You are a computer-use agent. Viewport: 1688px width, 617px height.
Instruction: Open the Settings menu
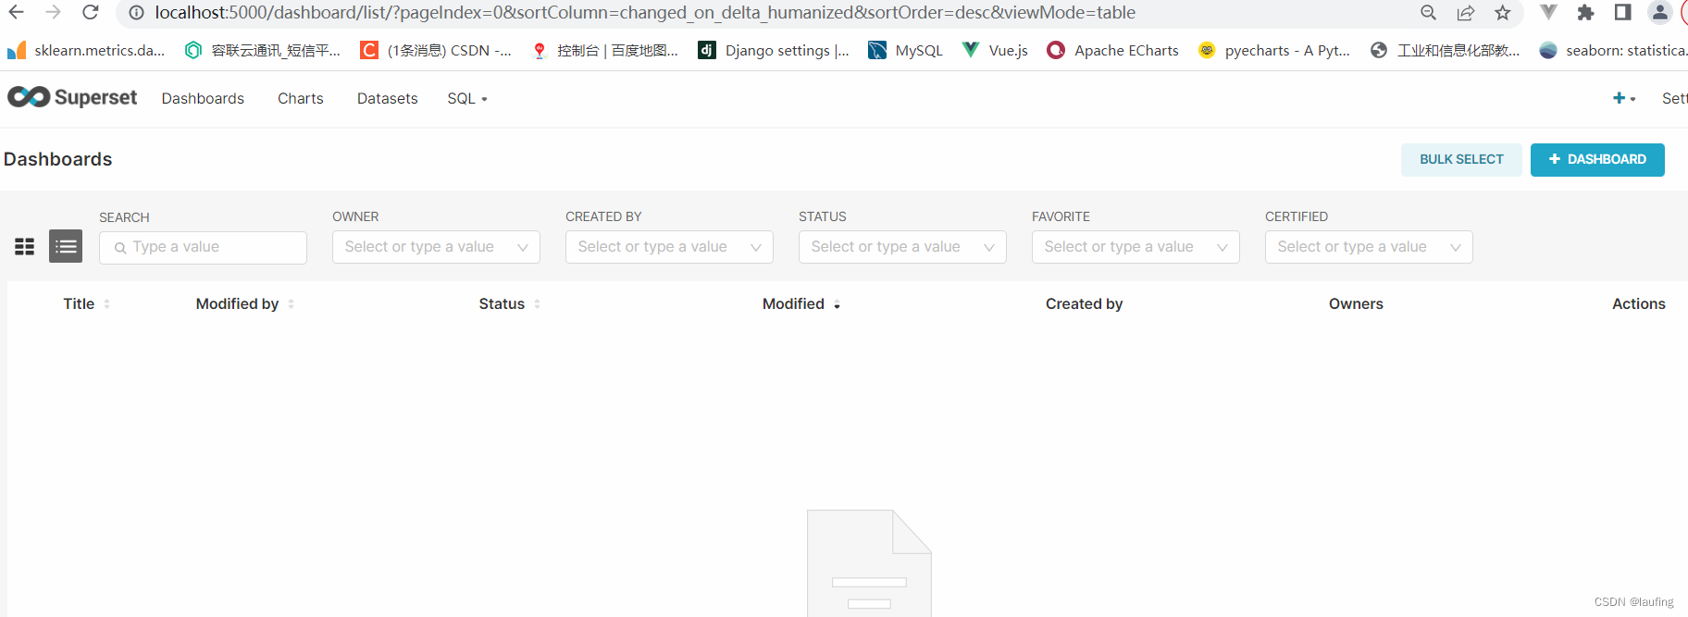click(x=1674, y=98)
